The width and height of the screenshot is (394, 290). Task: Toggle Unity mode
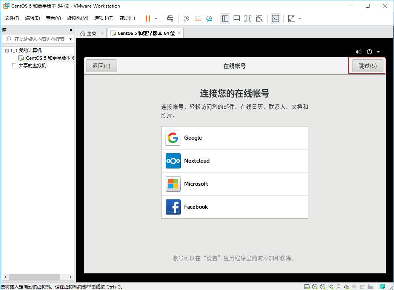(x=259, y=18)
